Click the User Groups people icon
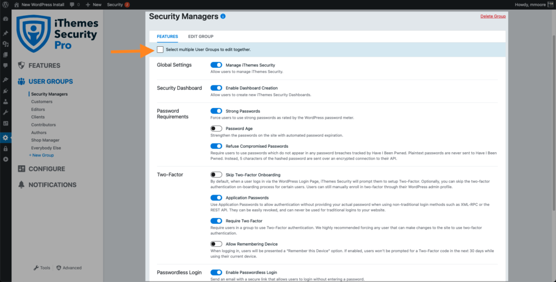This screenshot has height=282, width=556. (x=21, y=81)
